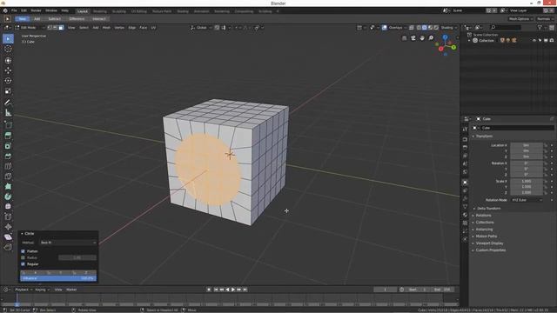
Task: Select the Smooth vertices tool
Action: point(8,207)
